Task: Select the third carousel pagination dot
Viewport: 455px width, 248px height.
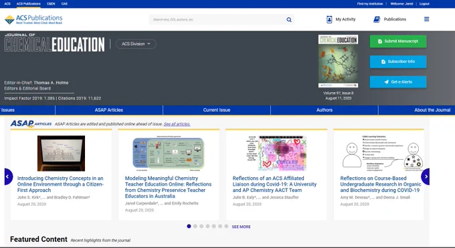Action: [201, 226]
